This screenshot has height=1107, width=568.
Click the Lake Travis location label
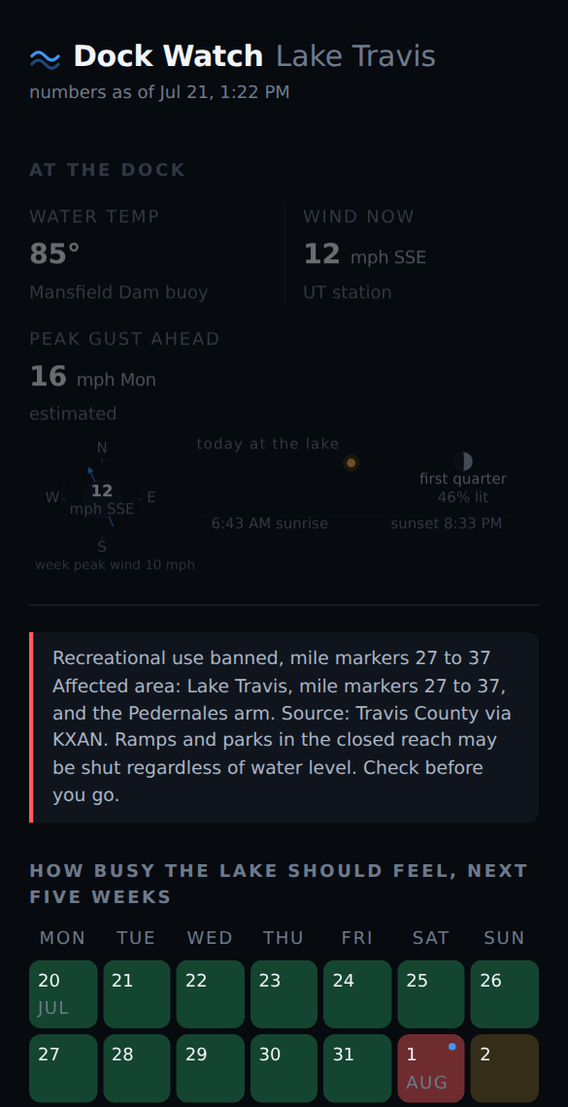[355, 56]
